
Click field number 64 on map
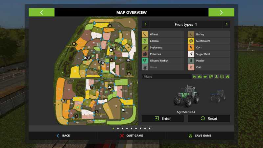tap(131, 84)
